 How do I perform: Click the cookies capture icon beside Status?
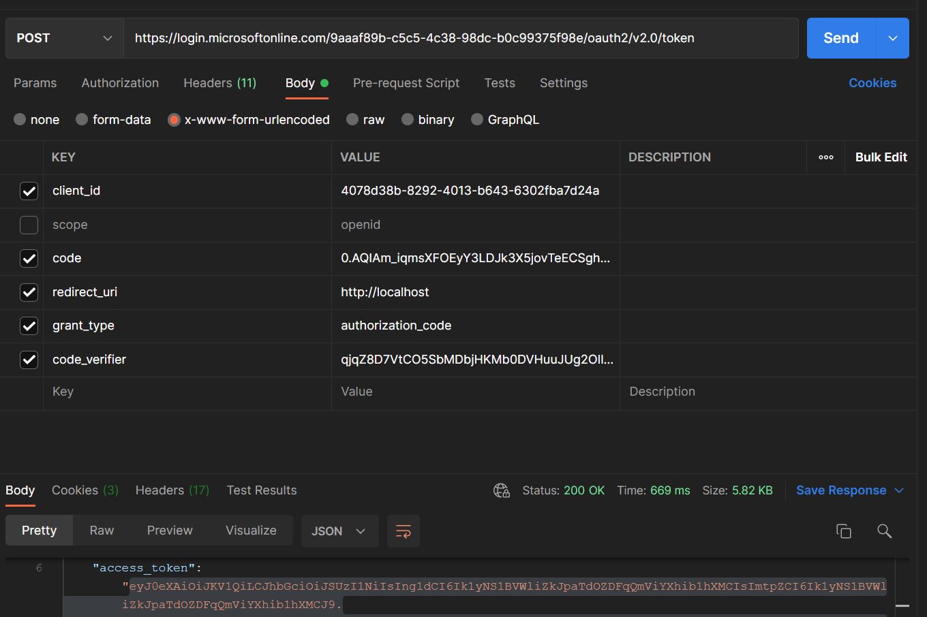(502, 490)
